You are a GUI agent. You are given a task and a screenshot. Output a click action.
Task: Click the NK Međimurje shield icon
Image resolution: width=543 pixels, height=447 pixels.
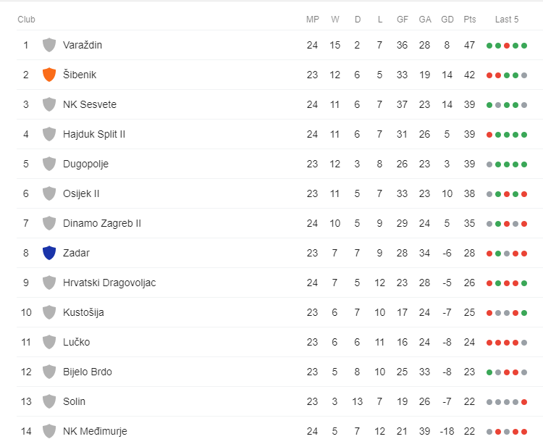[49, 431]
